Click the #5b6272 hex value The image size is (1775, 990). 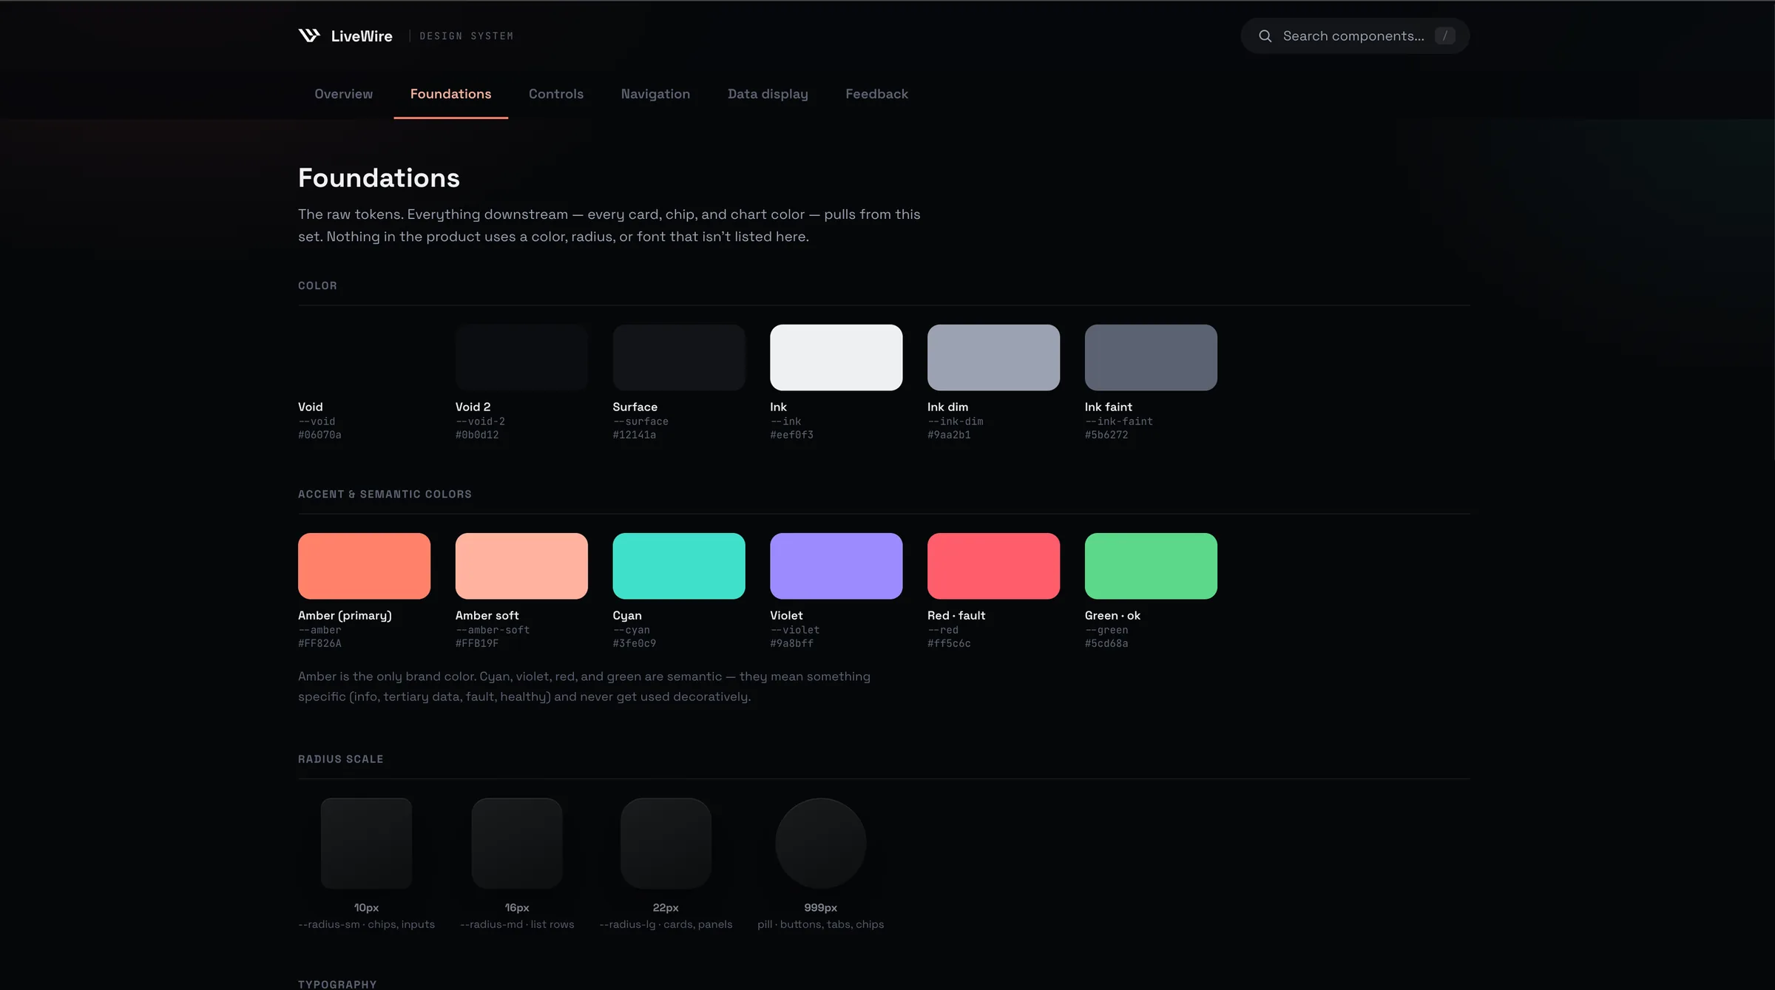pos(1106,435)
